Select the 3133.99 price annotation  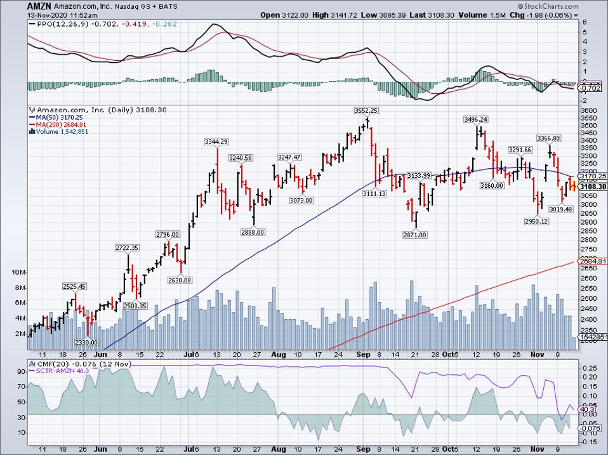coord(419,176)
